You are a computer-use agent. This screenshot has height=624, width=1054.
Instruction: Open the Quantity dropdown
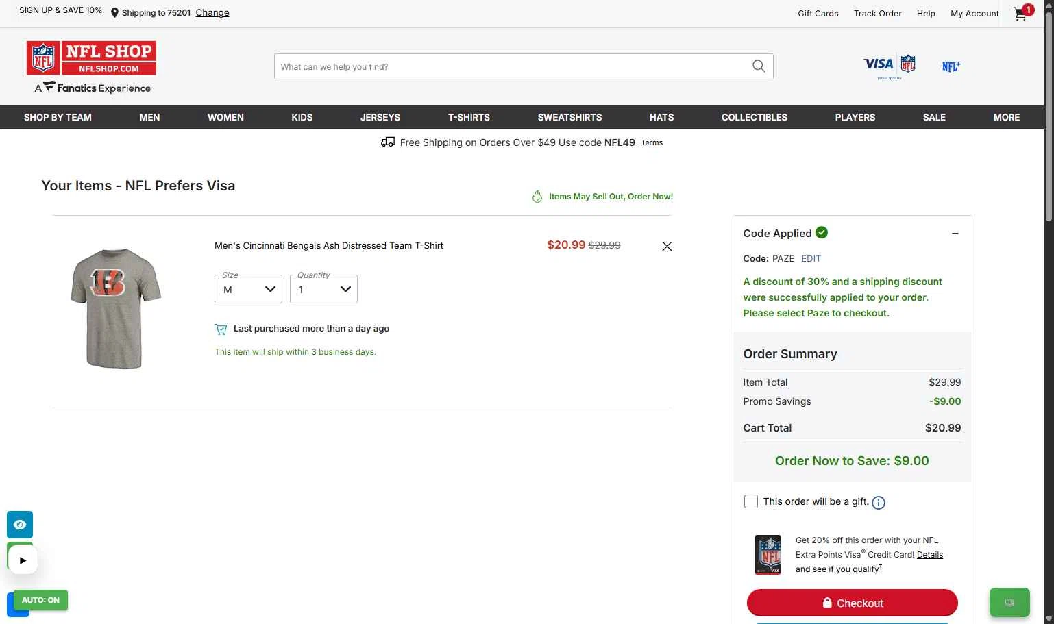tap(323, 289)
